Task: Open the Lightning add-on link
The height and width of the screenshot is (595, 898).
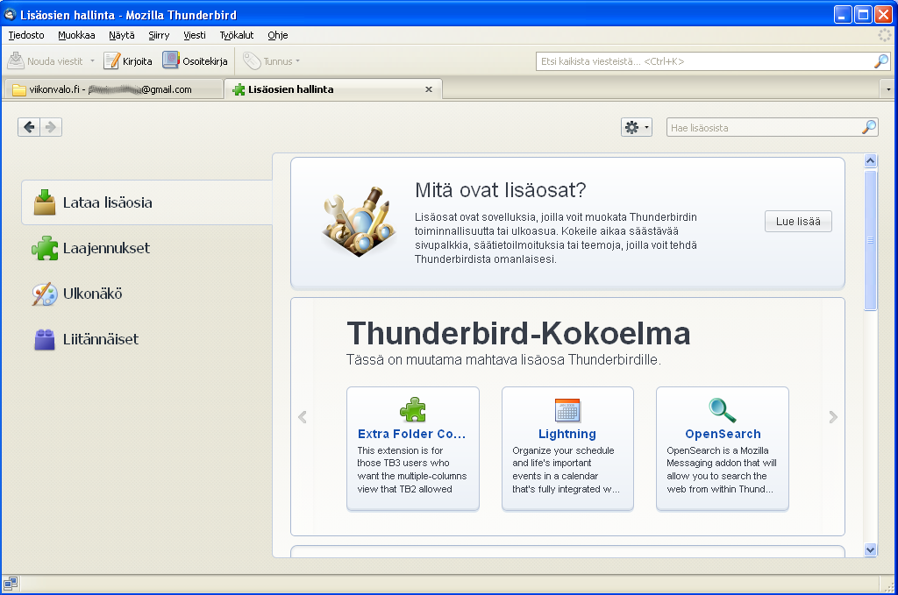Action: [567, 435]
